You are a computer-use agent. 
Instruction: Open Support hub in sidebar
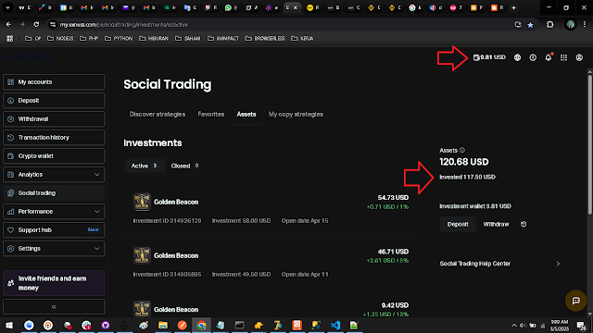pyautogui.click(x=54, y=230)
